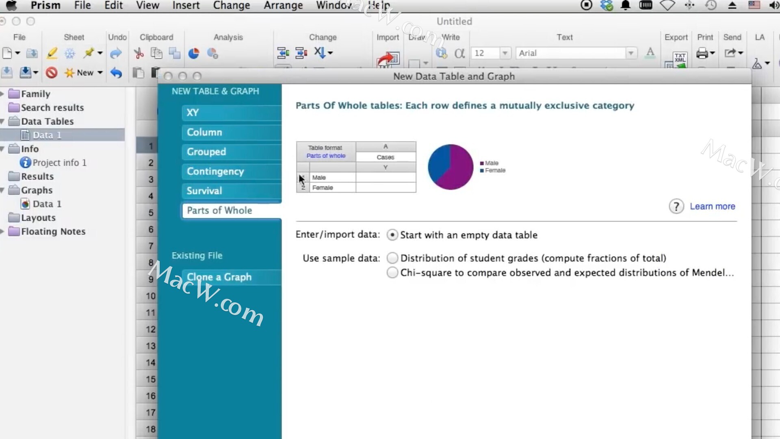Screen dimensions: 780x439
Task: Click the printer icon in Print group
Action: pyautogui.click(x=702, y=53)
